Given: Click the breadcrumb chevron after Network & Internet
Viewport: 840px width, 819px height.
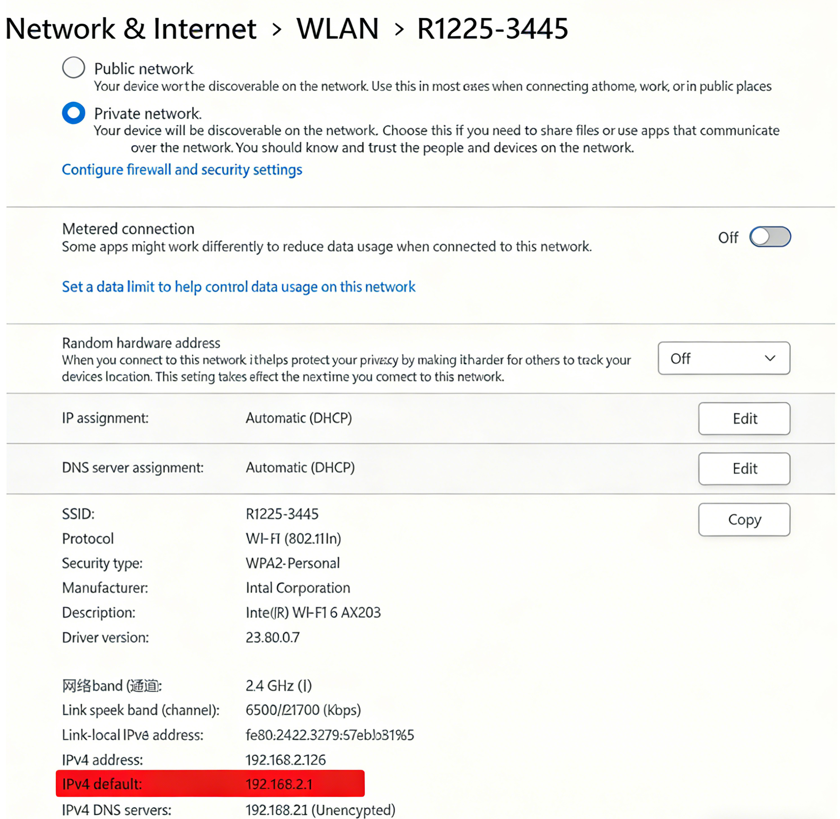Looking at the screenshot, I should click(277, 30).
